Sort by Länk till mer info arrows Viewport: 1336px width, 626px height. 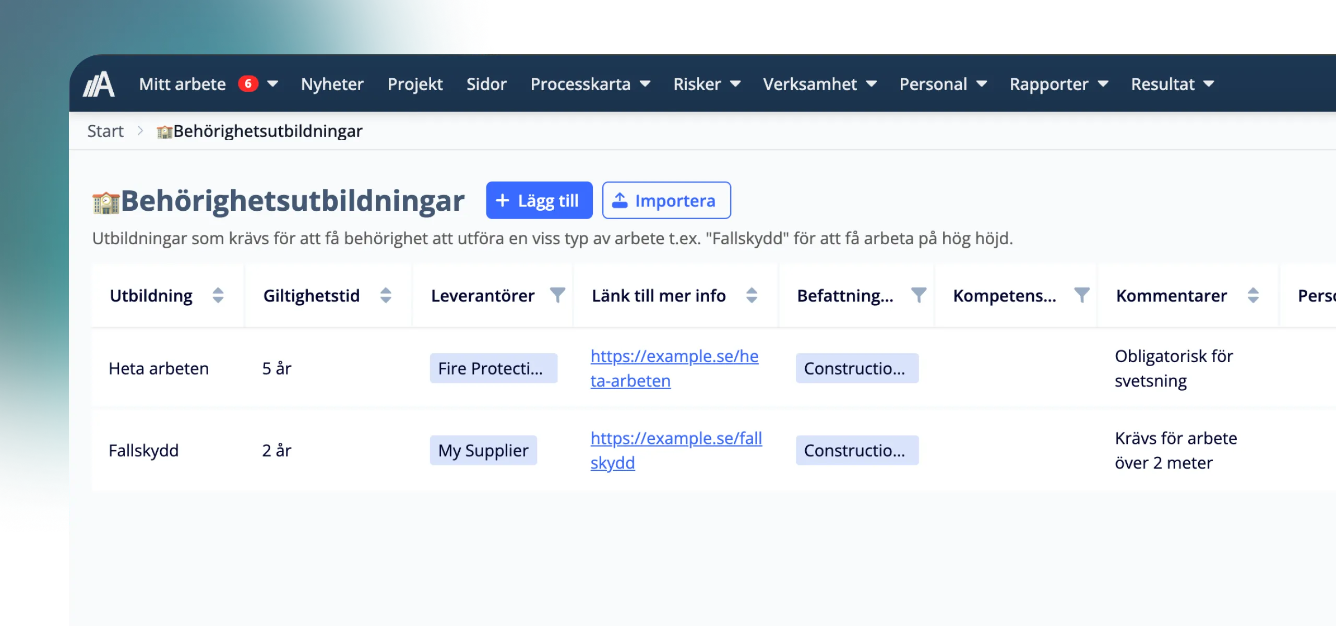coord(751,295)
